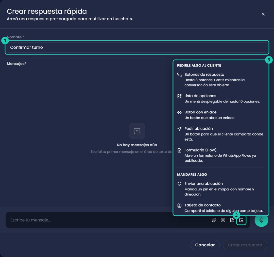Click 'Armá una respuesta pre-cargada' subtitle
The width and height of the screenshot is (274, 257).
tap(70, 19)
